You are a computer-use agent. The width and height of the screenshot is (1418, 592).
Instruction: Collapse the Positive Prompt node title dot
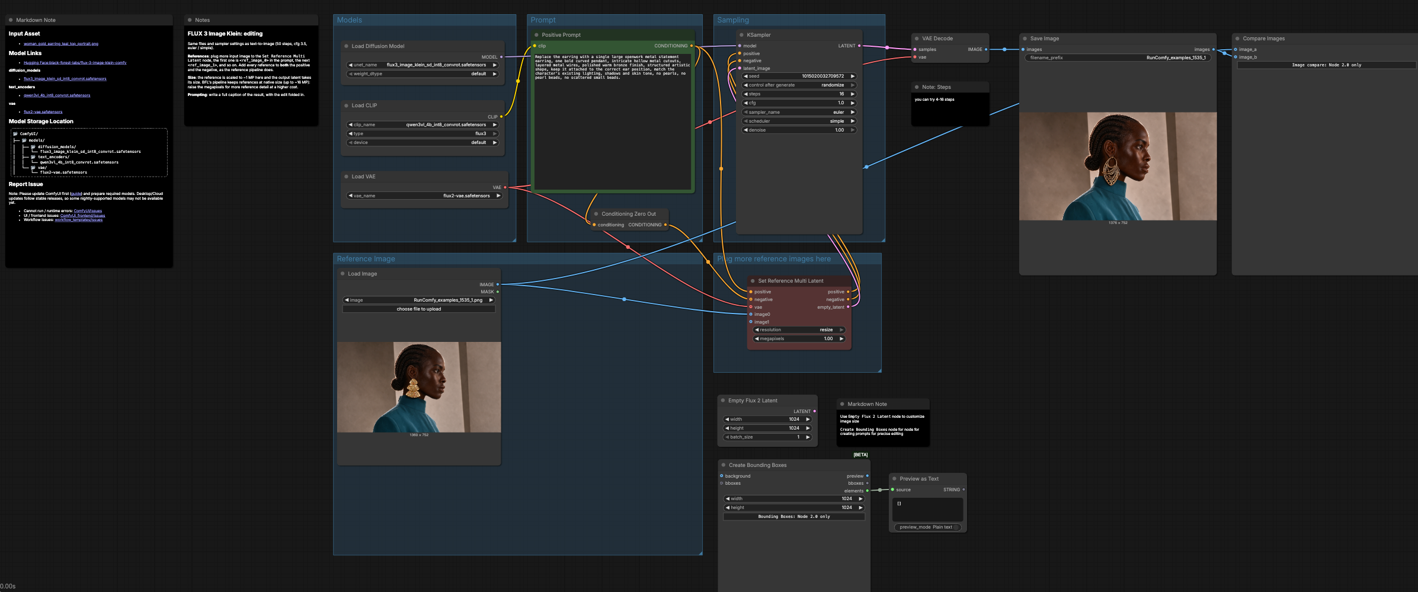point(536,35)
